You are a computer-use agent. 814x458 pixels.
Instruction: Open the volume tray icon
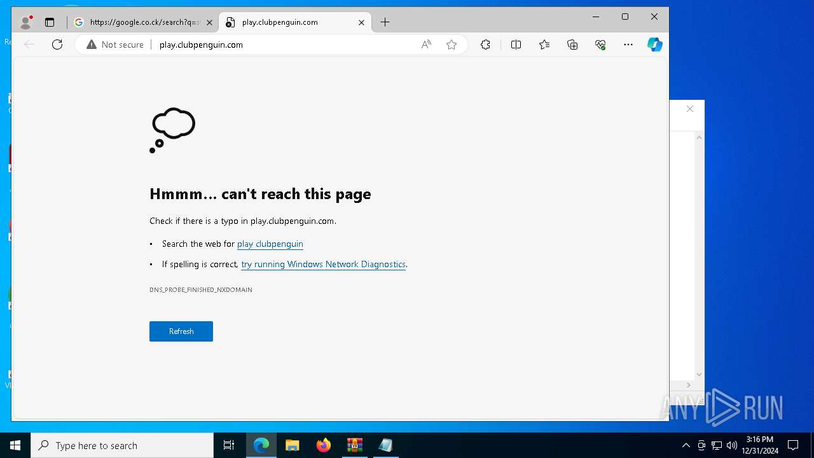pos(732,445)
